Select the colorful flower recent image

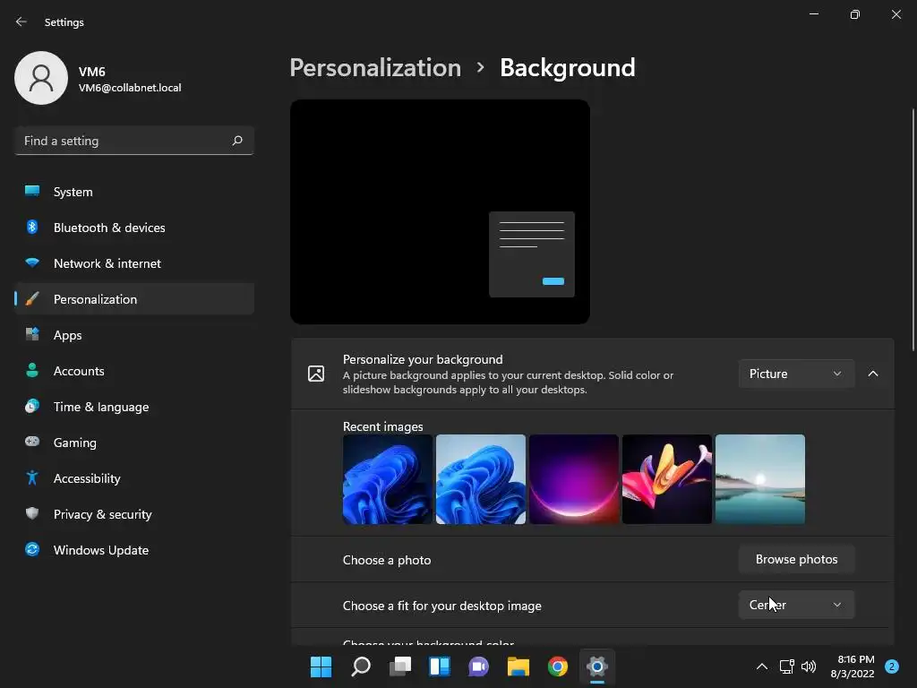click(667, 479)
